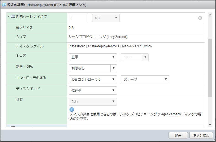Open the GB unit dropdown
The height and width of the screenshot is (142, 216).
106,18
